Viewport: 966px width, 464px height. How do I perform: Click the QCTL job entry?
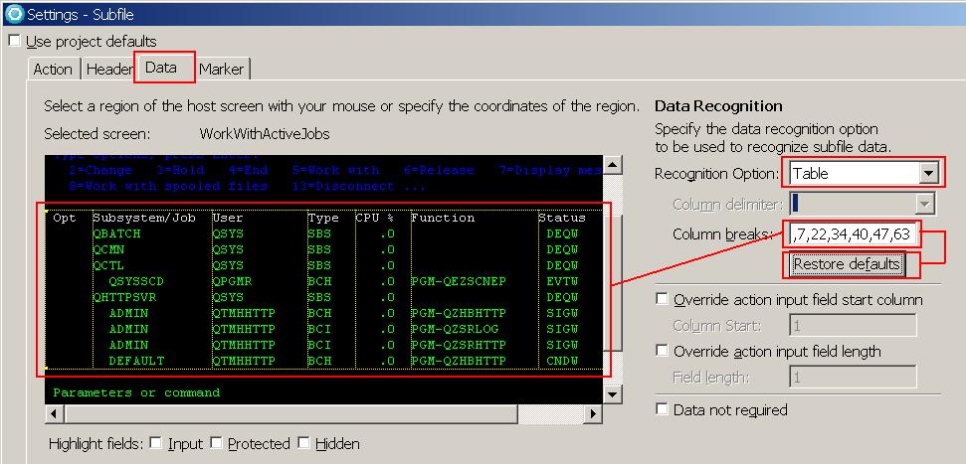[x=109, y=266]
